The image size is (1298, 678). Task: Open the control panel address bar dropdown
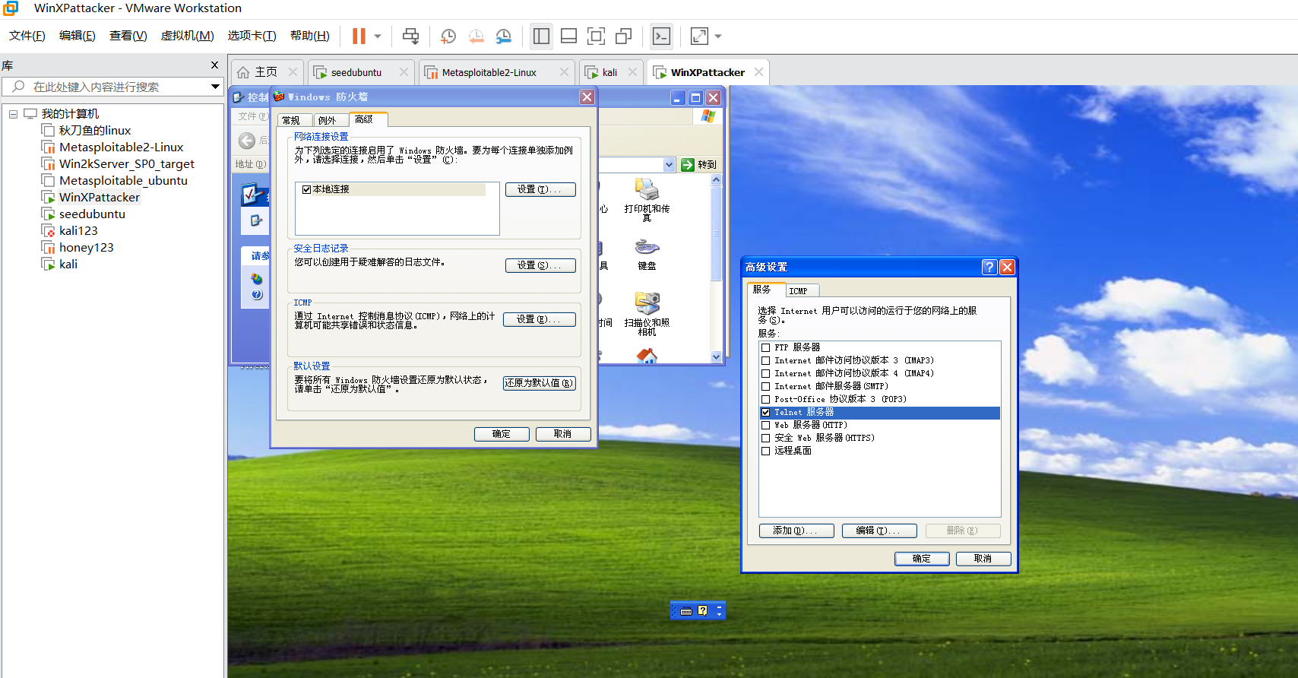pos(669,164)
